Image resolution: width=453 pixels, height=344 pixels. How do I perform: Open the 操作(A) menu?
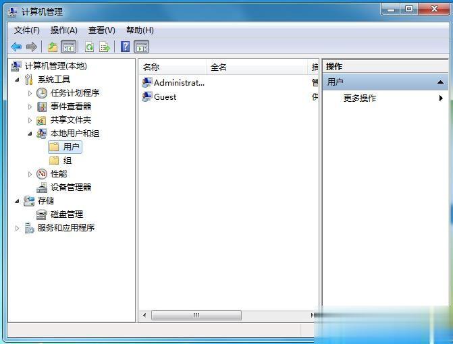(x=64, y=30)
